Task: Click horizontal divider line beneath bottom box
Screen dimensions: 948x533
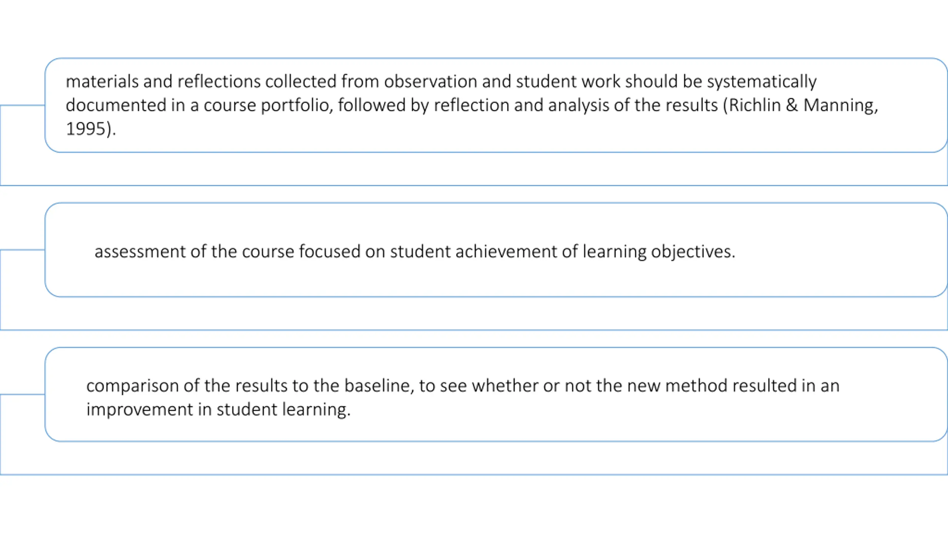Action: click(474, 475)
